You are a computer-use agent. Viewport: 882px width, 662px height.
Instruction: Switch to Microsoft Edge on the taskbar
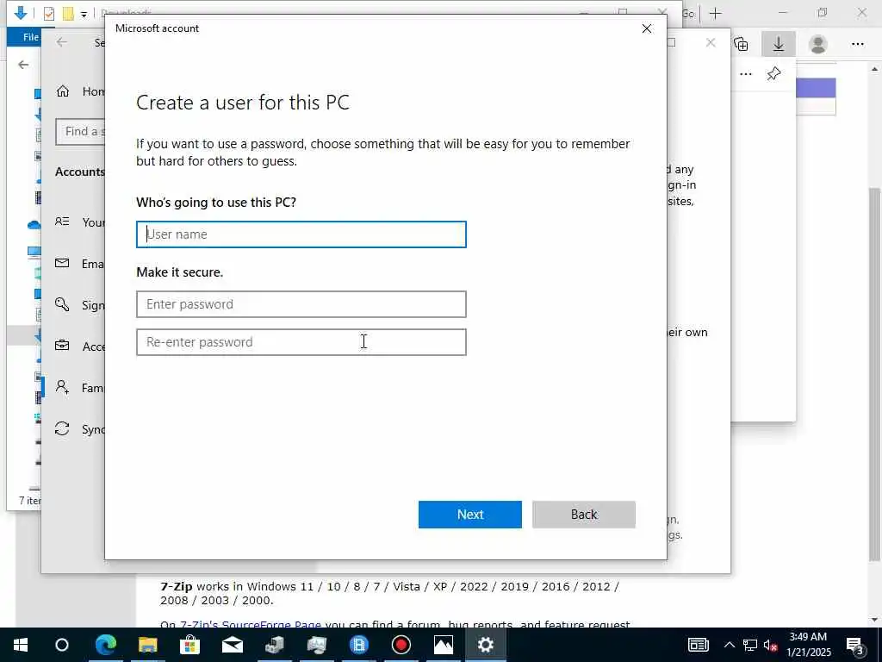click(105, 645)
